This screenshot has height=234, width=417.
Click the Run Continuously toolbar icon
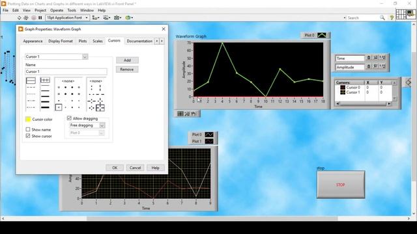(26, 18)
